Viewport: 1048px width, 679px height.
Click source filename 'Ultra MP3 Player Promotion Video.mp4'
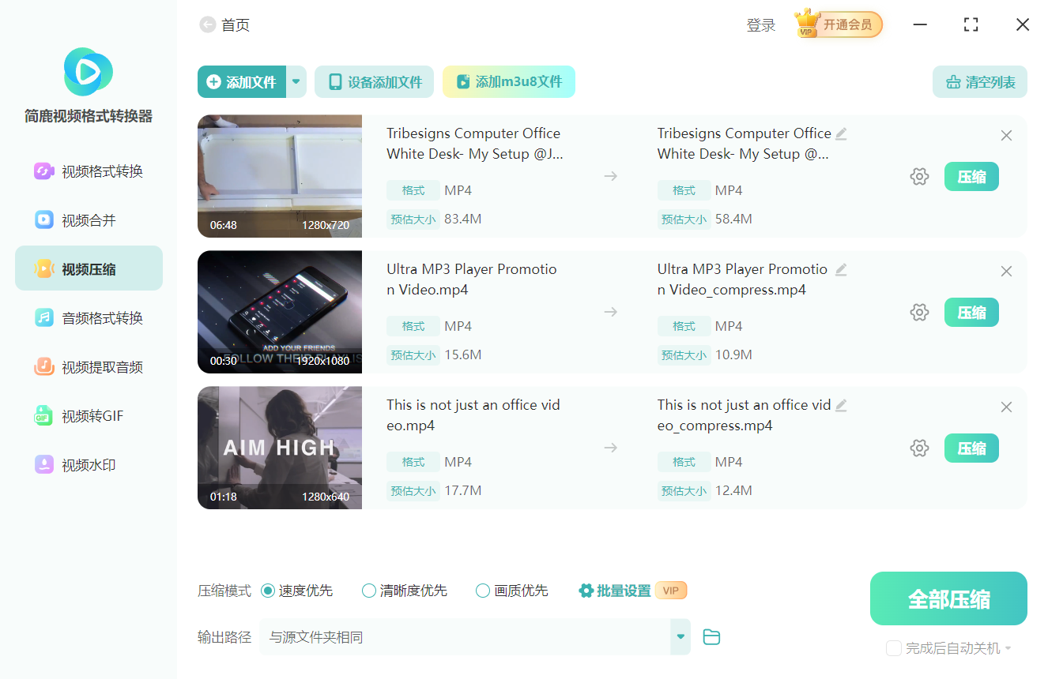coord(472,279)
